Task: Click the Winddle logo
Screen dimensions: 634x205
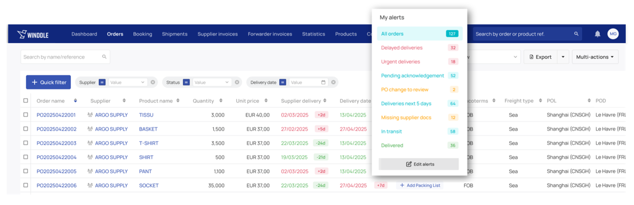Action: point(33,34)
